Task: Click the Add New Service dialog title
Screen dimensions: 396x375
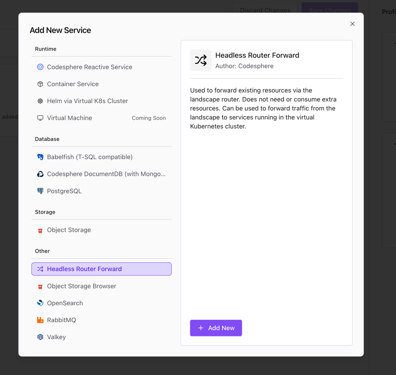Action: (61, 30)
